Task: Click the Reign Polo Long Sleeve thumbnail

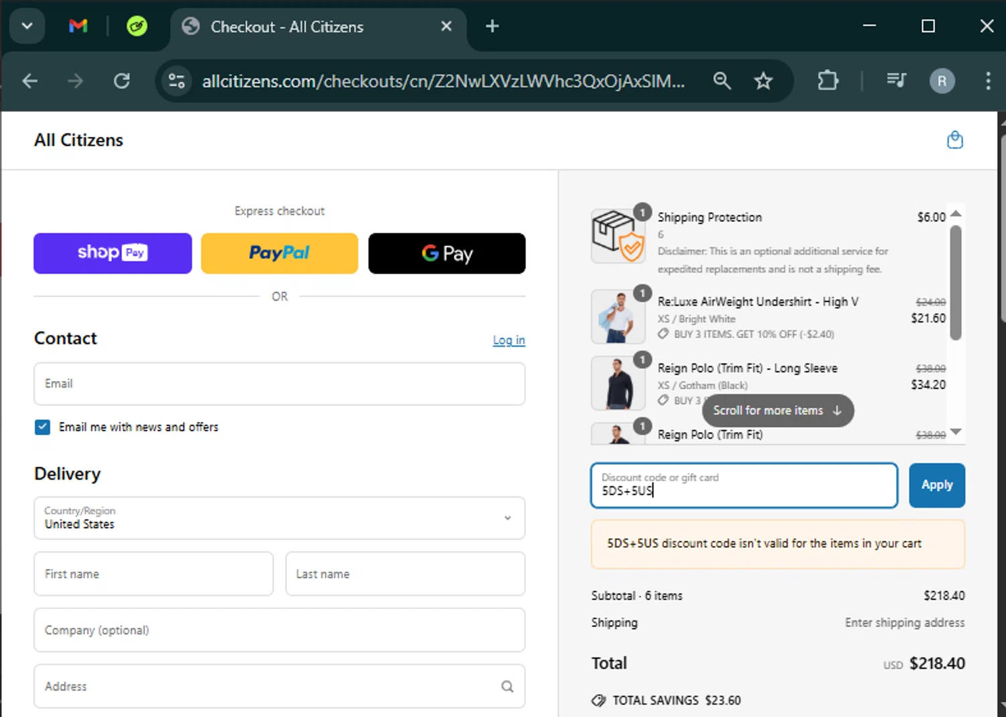Action: coord(618,383)
